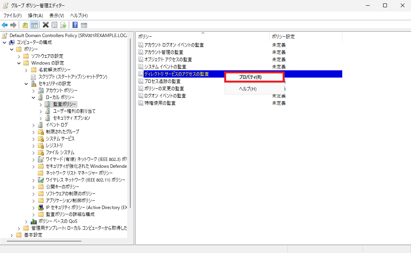Toggle the Show/Hide console tree icon
Viewport: 411px width, 253px height.
(x=34, y=25)
